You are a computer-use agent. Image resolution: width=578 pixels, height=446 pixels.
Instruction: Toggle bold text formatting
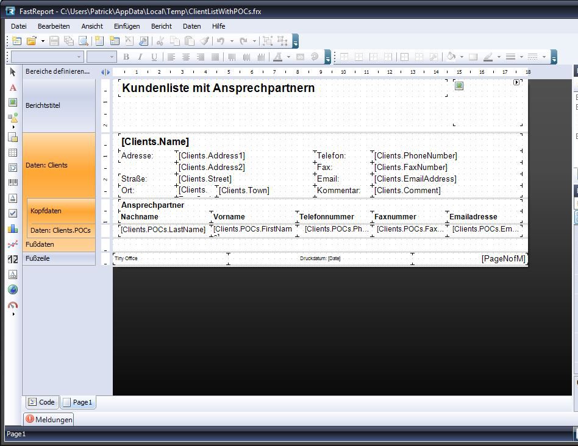coord(126,57)
